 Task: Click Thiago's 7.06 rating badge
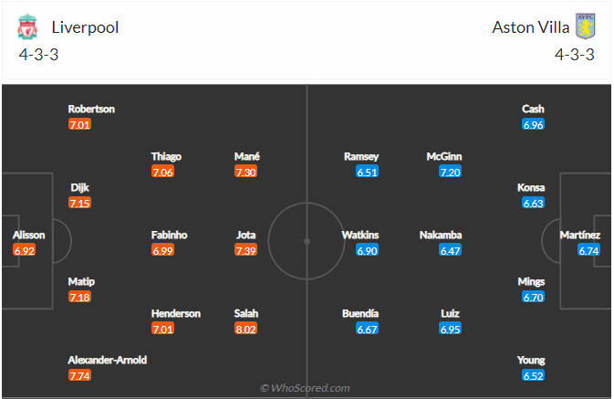tap(163, 172)
